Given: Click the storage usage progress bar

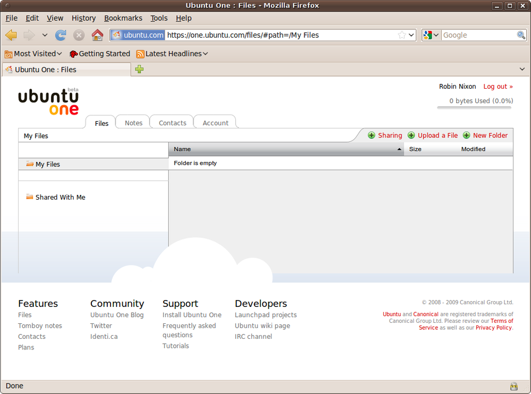Looking at the screenshot, I should [x=474, y=108].
